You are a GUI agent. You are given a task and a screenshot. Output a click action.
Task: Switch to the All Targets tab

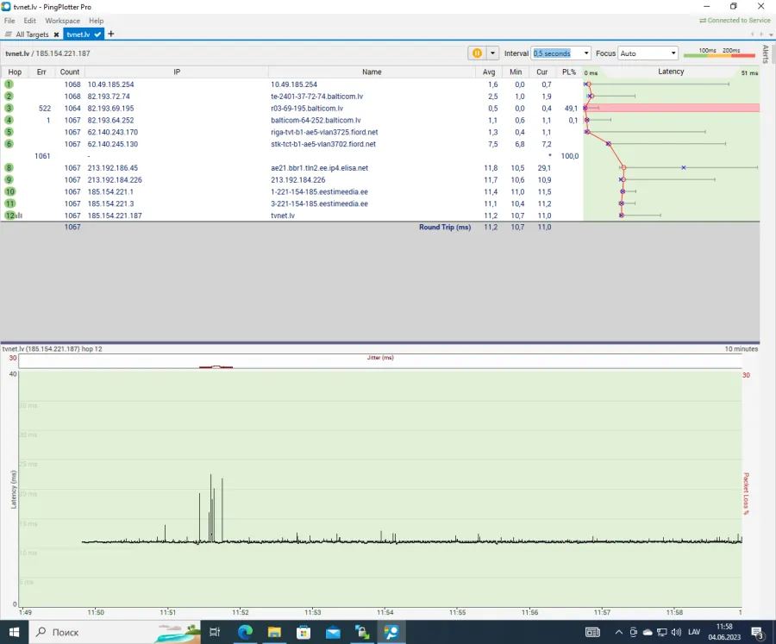(32, 34)
